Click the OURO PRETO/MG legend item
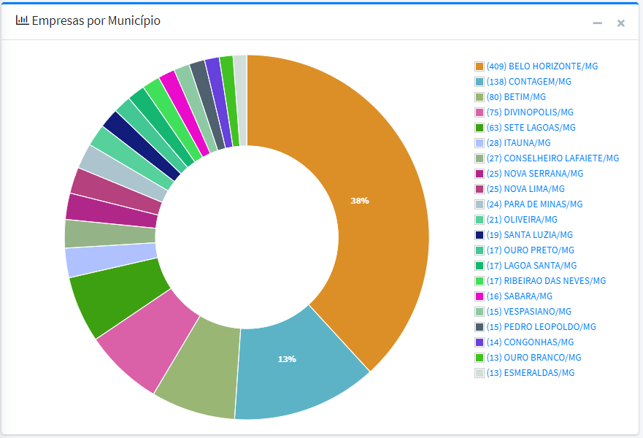The height and width of the screenshot is (438, 643). click(530, 250)
